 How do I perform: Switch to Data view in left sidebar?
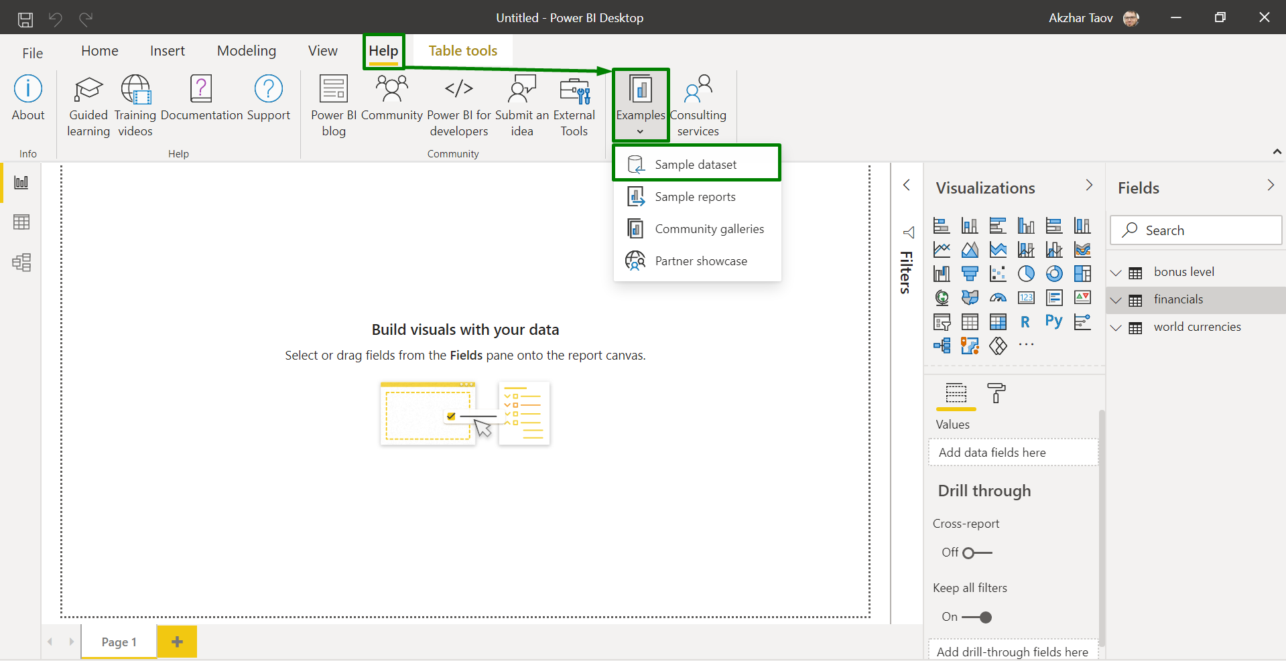click(x=21, y=222)
